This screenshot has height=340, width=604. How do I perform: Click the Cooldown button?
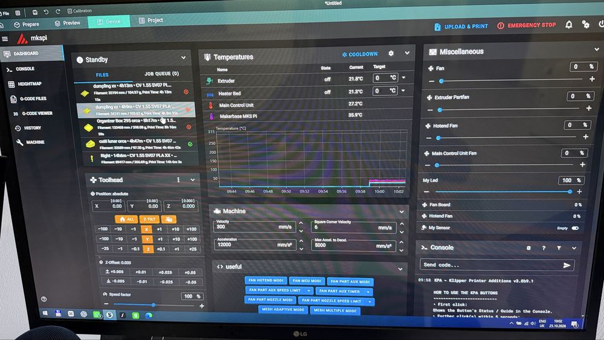360,54
